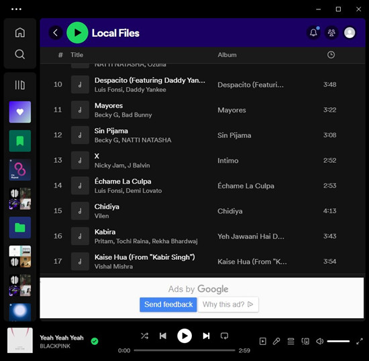Click the song progress bar
This screenshot has width=369, height=361.
pos(184,350)
